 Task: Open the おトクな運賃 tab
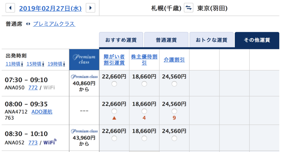pyautogui.click(x=212, y=40)
